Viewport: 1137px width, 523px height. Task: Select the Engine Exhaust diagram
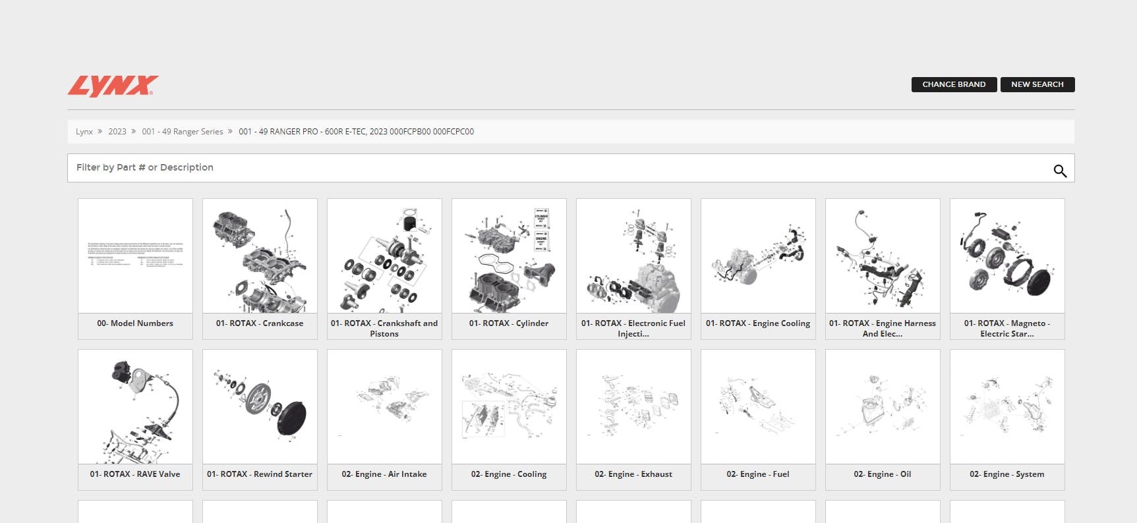(633, 407)
